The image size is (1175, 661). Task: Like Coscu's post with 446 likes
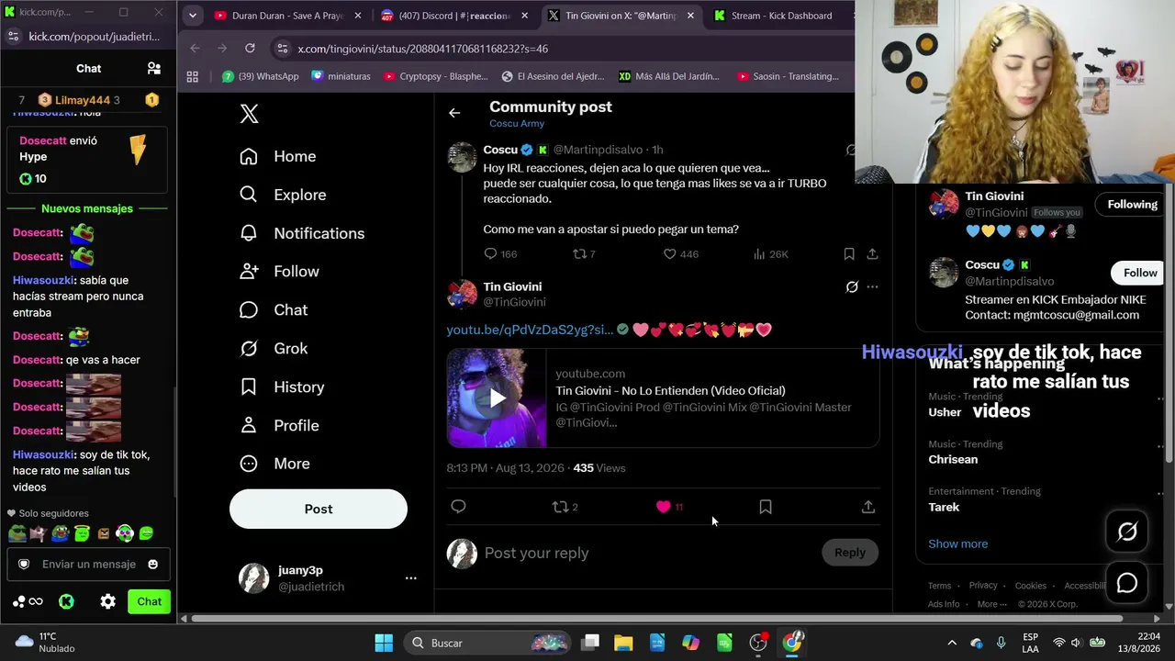point(681,254)
